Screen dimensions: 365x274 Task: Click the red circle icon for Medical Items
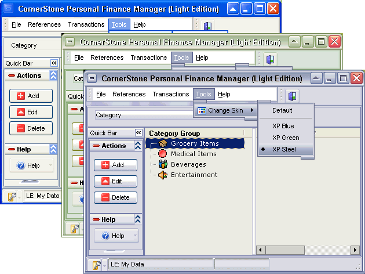pos(162,154)
